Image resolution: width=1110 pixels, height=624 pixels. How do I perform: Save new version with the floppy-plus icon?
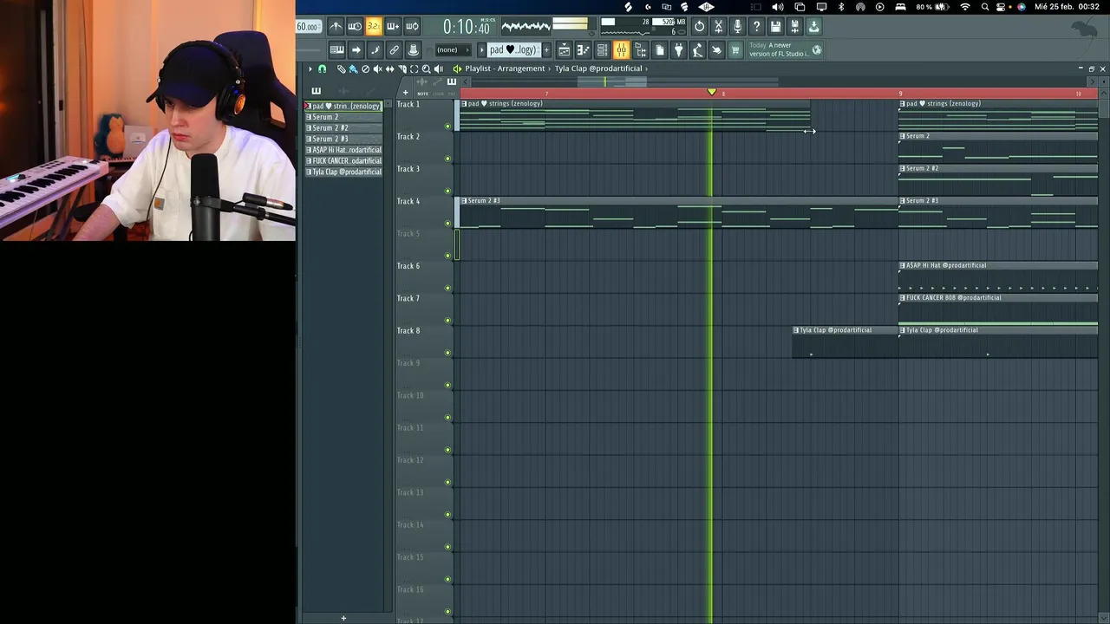click(x=794, y=26)
